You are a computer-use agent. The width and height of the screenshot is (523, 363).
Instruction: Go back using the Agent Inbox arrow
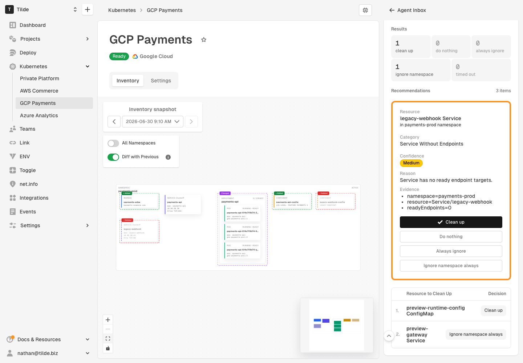[x=392, y=10]
